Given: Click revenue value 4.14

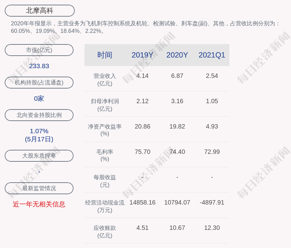Looking at the screenshot, I should tap(142, 76).
